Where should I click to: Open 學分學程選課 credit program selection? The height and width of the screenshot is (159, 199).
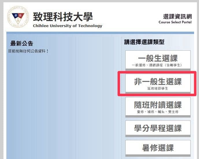click(158, 128)
